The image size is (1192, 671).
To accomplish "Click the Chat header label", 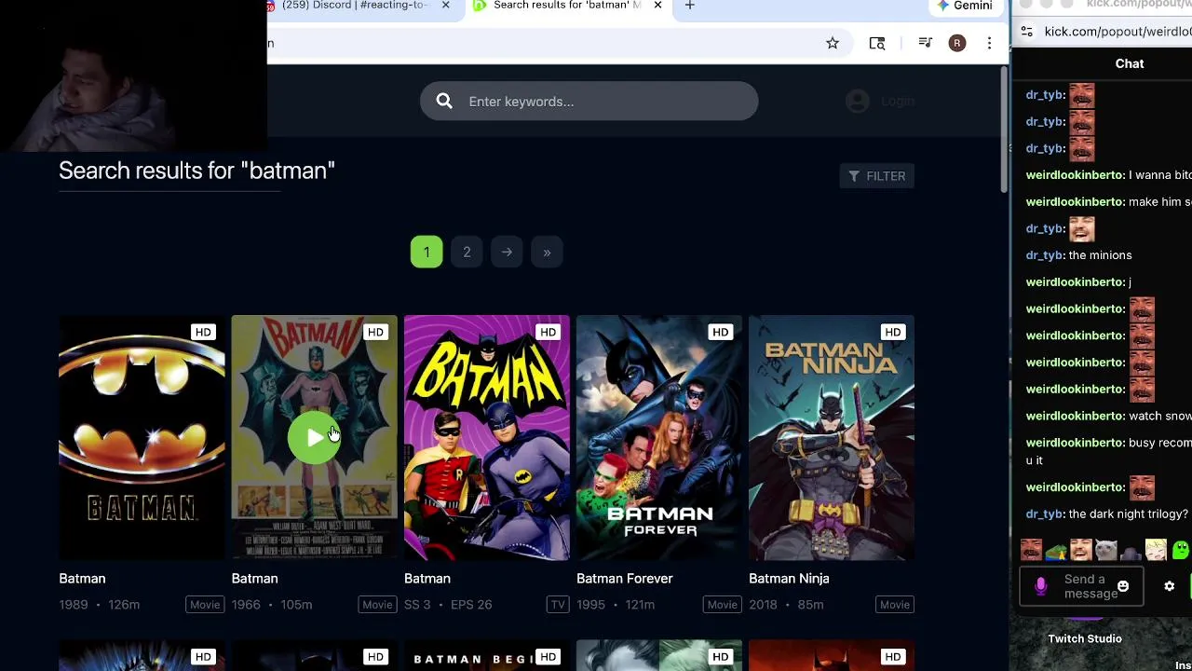I will click(x=1130, y=63).
